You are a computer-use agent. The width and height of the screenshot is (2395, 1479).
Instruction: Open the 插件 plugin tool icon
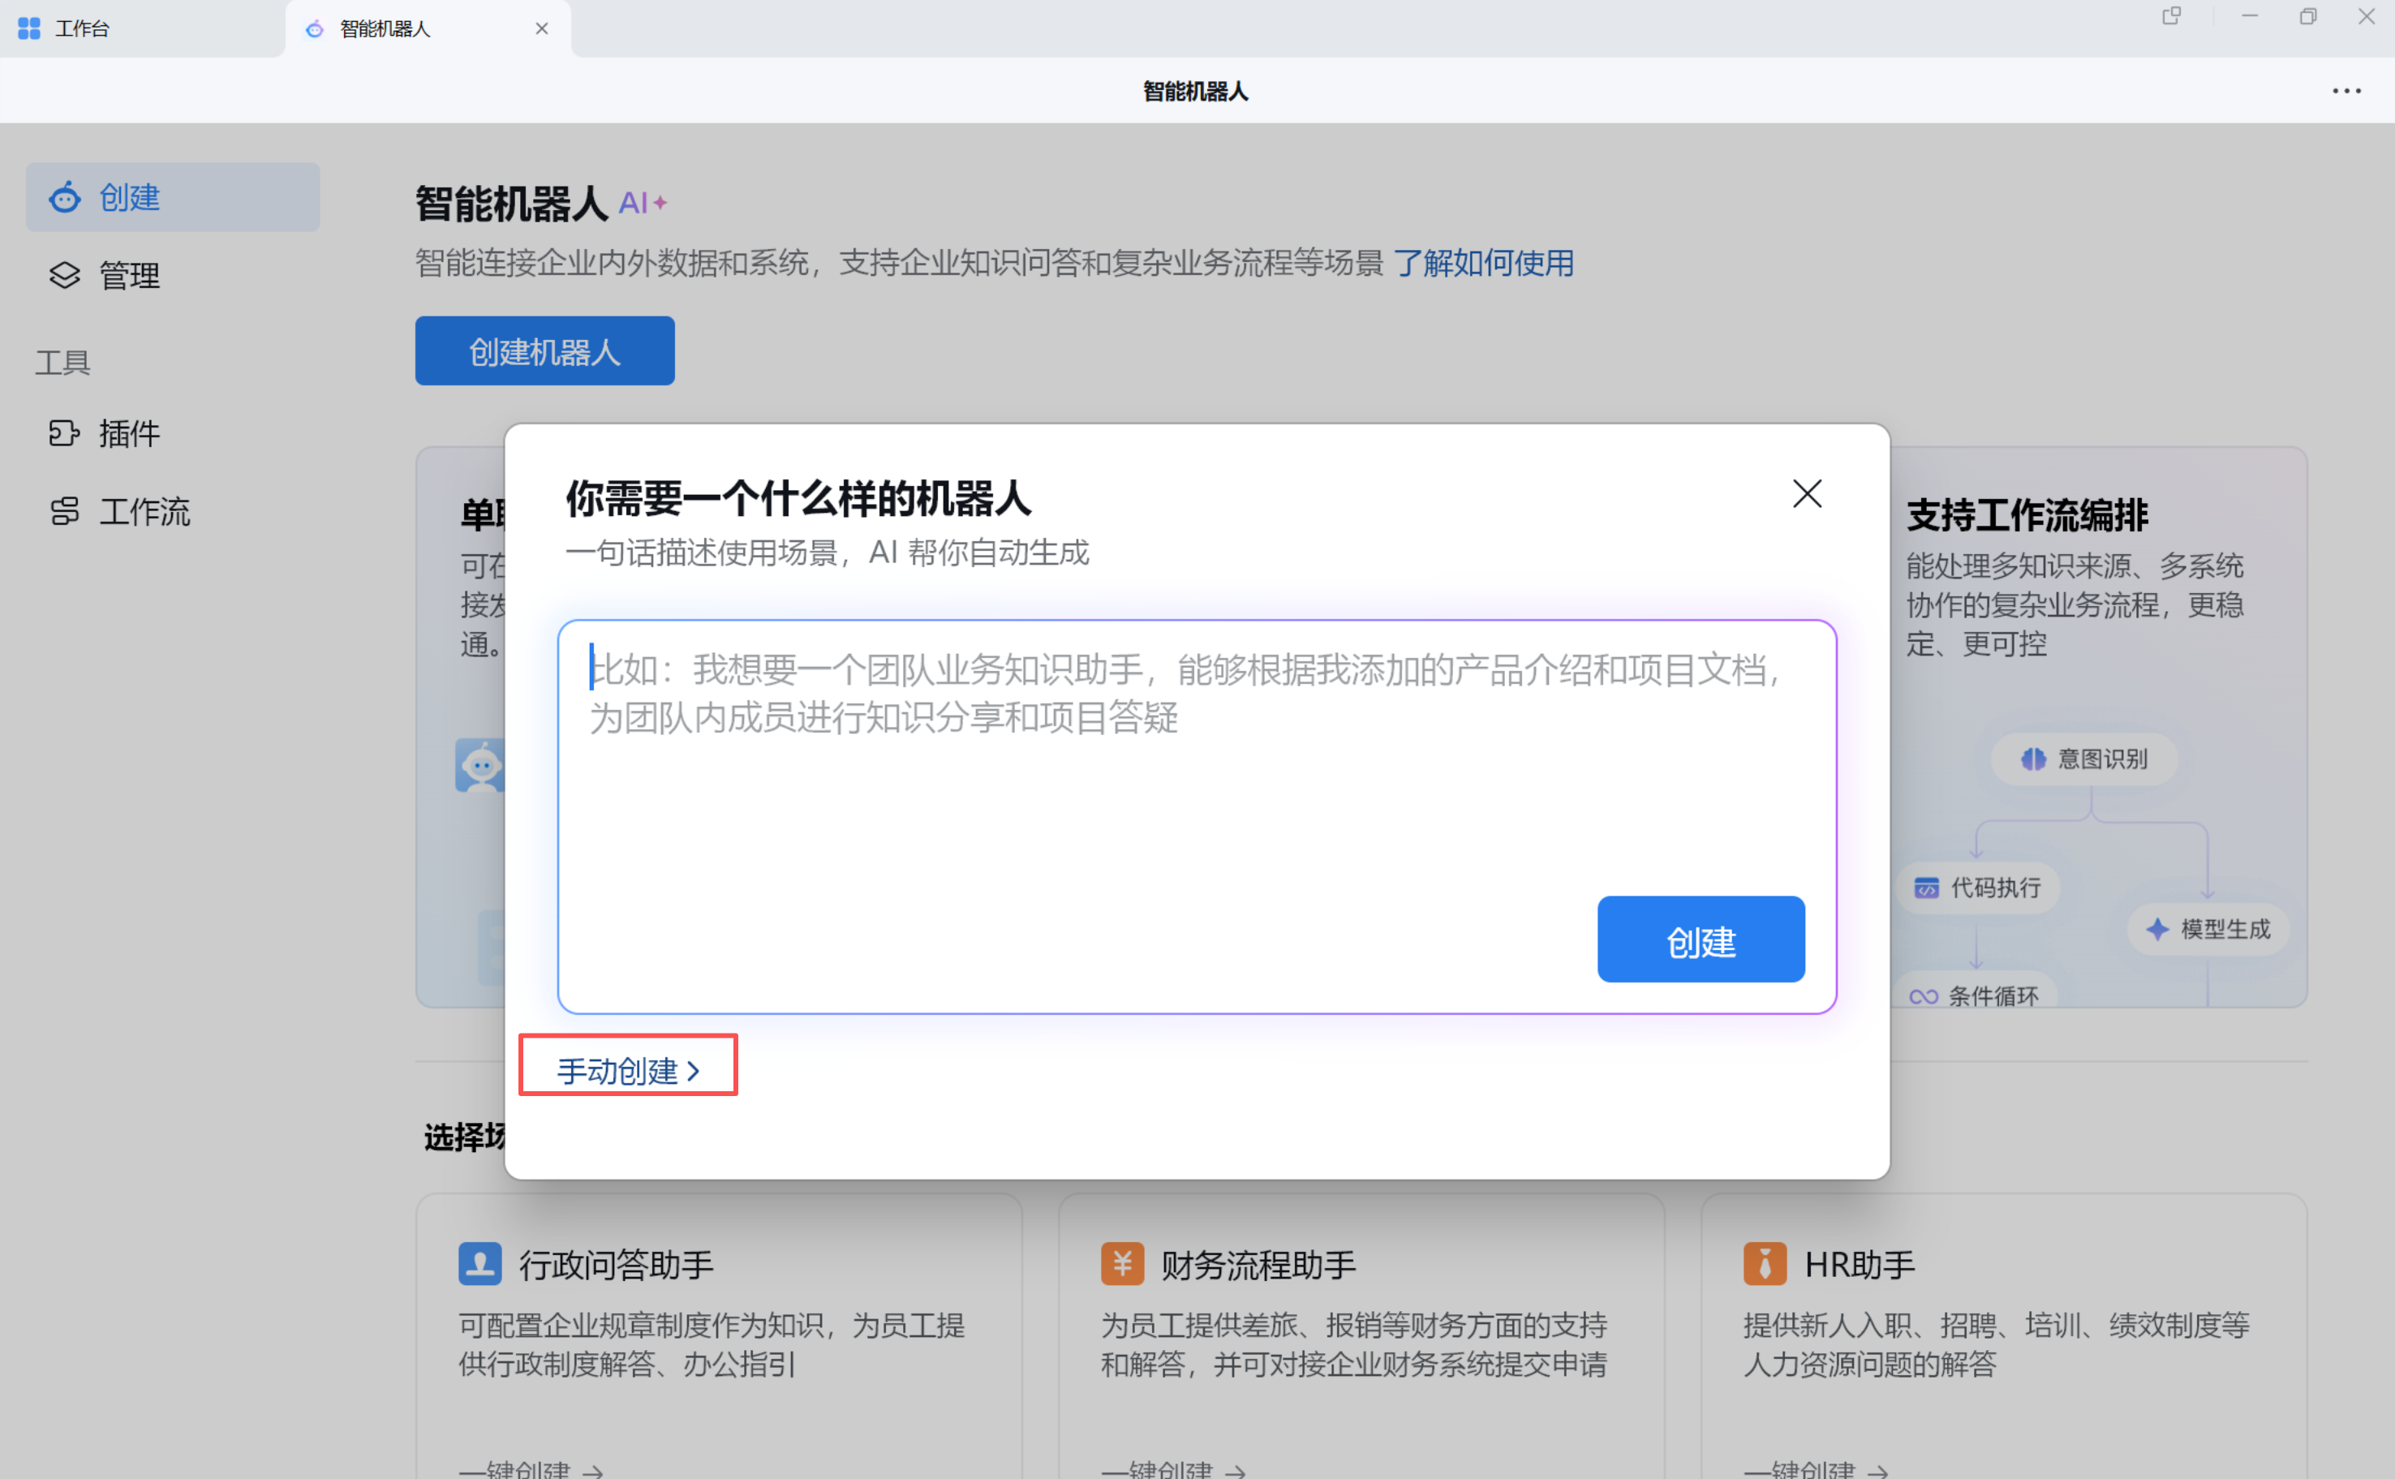[65, 433]
